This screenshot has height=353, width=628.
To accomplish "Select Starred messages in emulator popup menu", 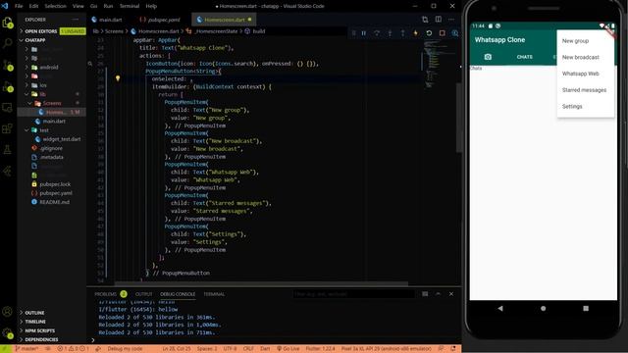I will [586, 90].
